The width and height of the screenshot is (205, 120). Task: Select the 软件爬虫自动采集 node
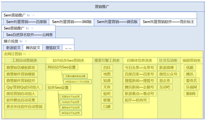point(21,100)
